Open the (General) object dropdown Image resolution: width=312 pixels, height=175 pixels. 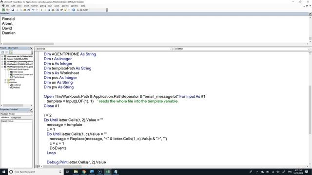171,49
